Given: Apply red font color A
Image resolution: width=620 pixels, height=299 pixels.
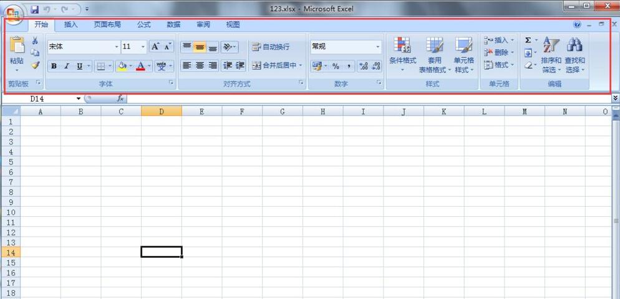Looking at the screenshot, I should (x=140, y=67).
